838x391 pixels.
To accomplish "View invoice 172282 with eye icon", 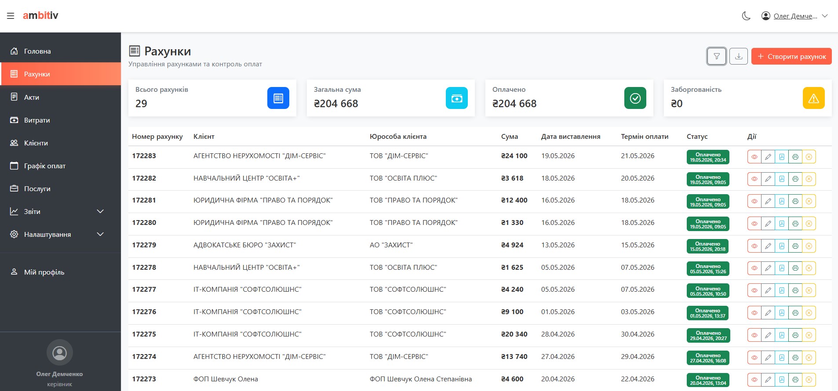I will 754,179.
